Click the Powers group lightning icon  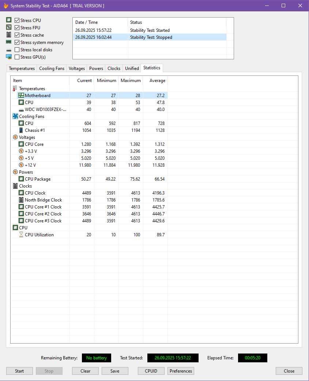pyautogui.click(x=15, y=172)
